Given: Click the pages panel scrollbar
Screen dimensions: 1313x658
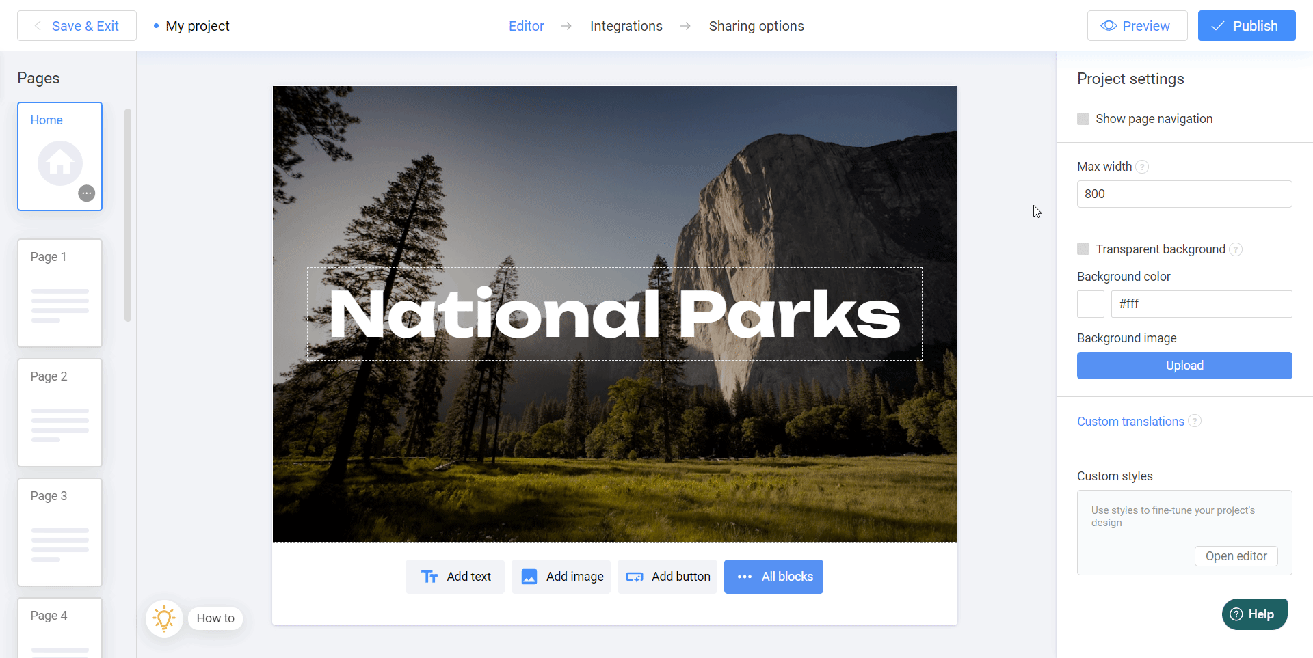Looking at the screenshot, I should 128,215.
